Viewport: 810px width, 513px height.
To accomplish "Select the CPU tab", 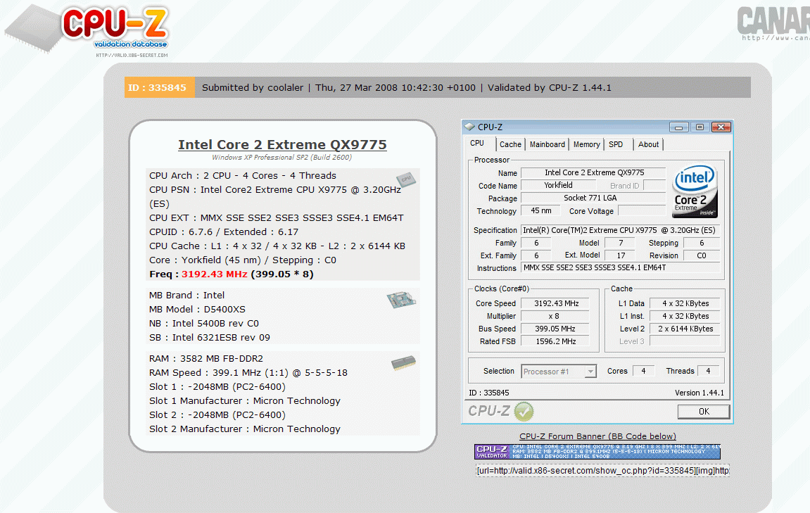I will pyautogui.click(x=477, y=143).
